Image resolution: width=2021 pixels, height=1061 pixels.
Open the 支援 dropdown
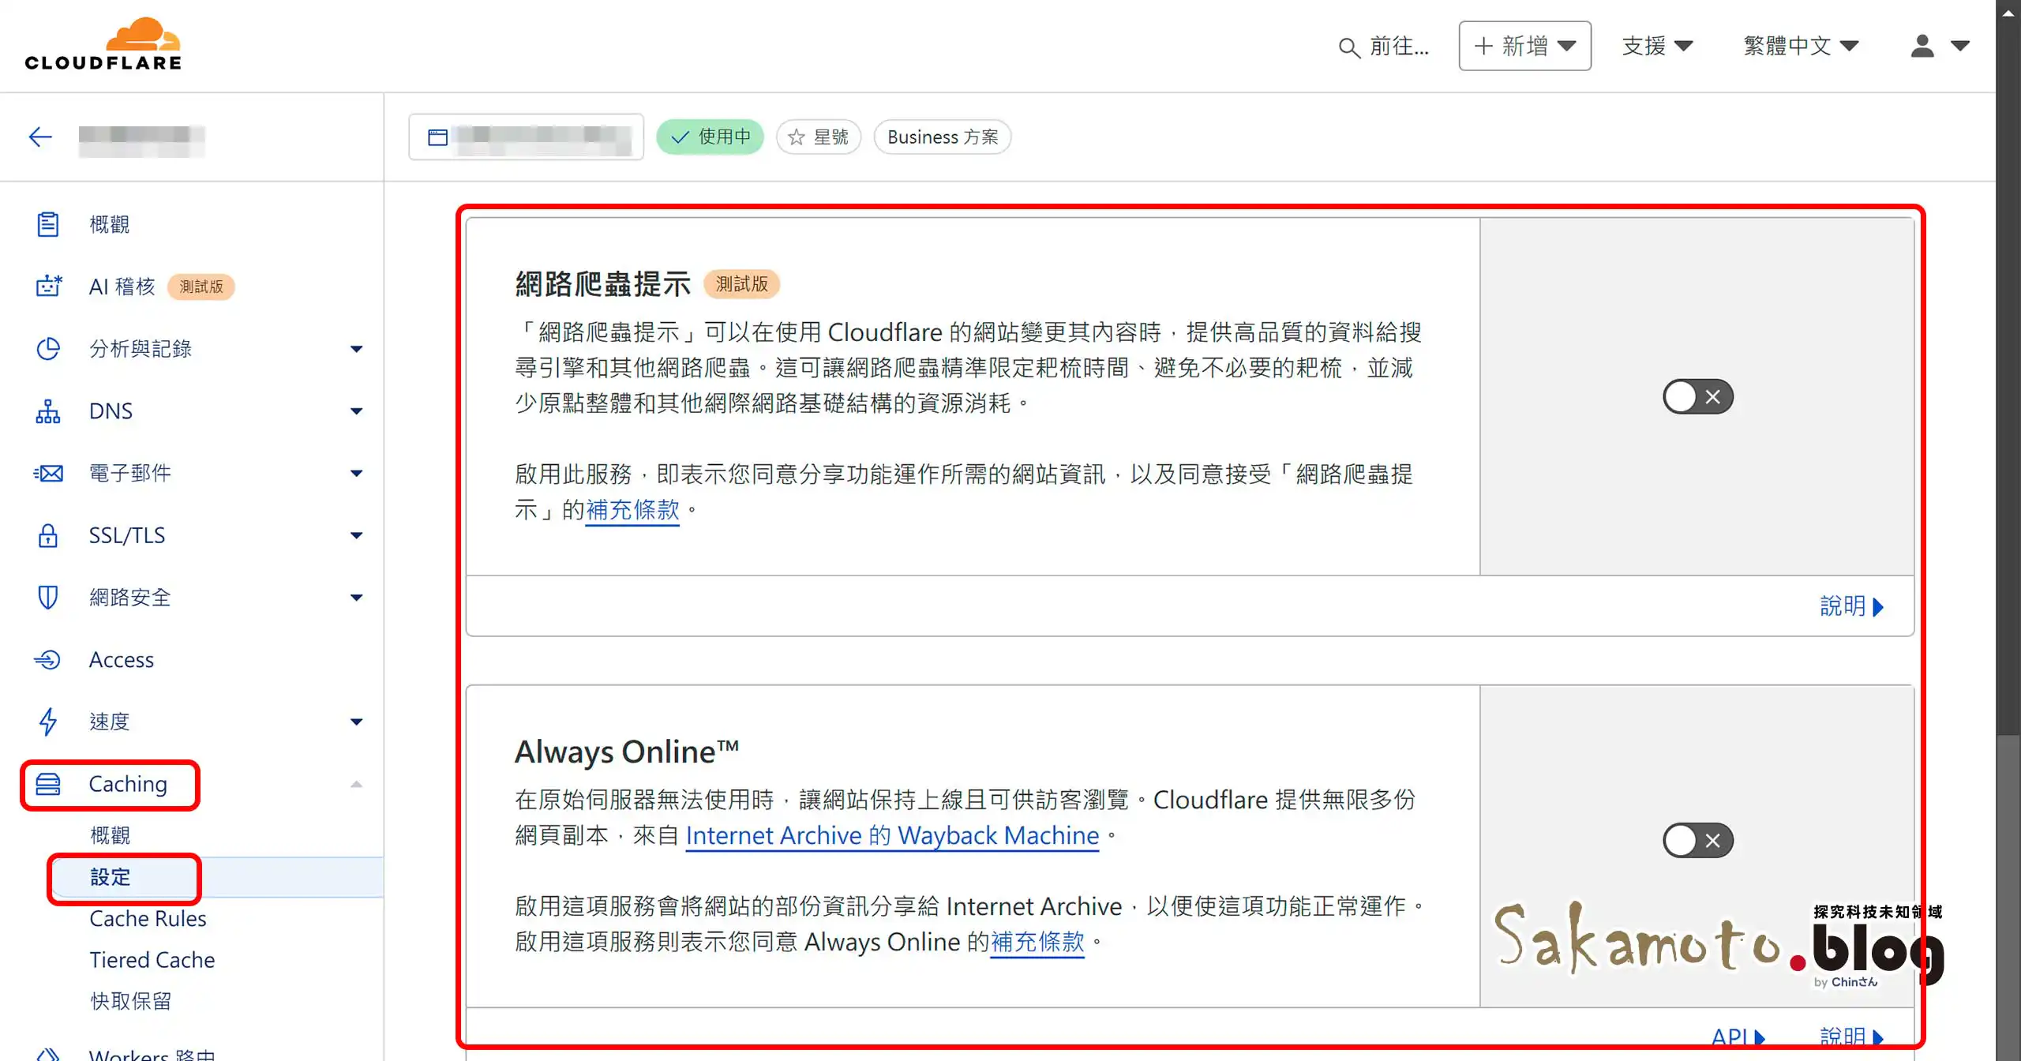tap(1658, 46)
